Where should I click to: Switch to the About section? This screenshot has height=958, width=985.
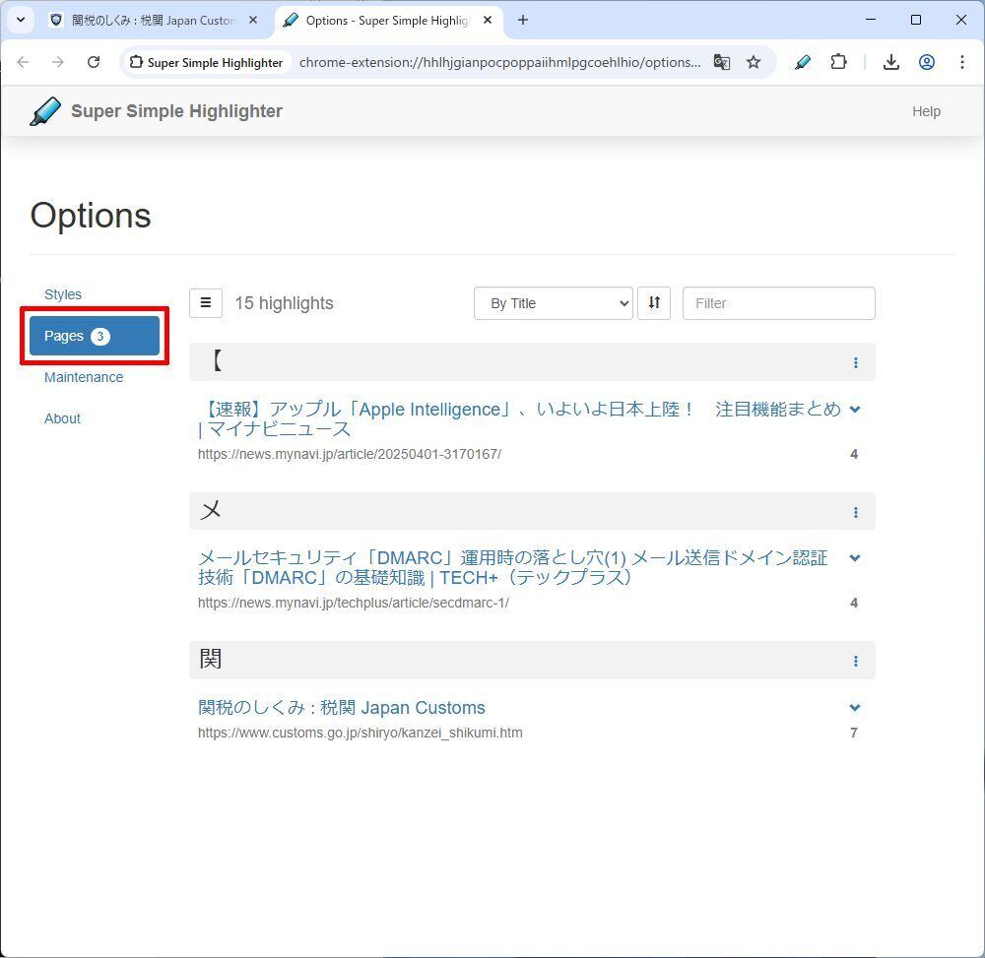(62, 418)
